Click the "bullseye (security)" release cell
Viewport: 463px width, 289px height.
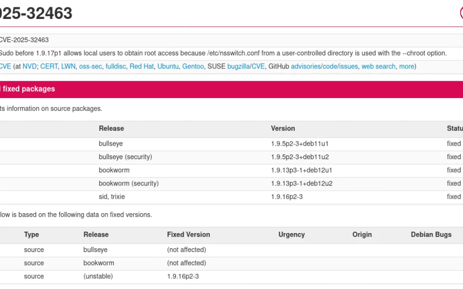coord(125,157)
